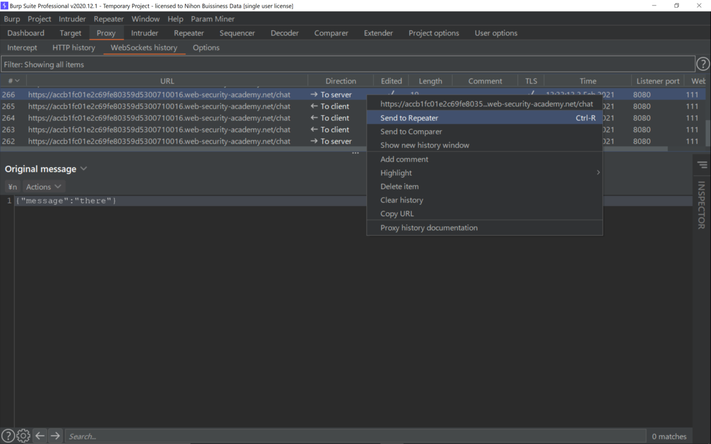Select Show new history window

coord(485,145)
